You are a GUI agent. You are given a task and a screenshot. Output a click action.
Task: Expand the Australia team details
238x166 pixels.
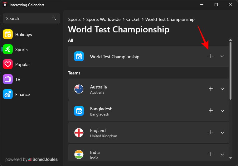pyautogui.click(x=222, y=89)
